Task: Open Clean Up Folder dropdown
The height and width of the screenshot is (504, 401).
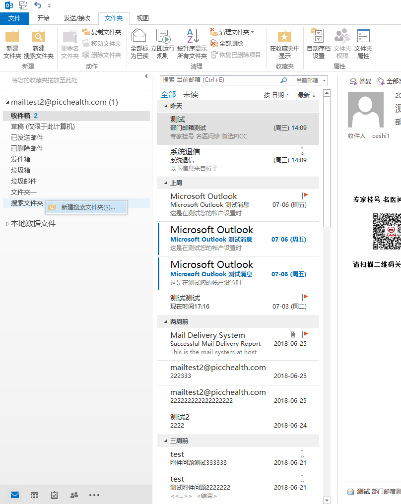Action: (232, 32)
